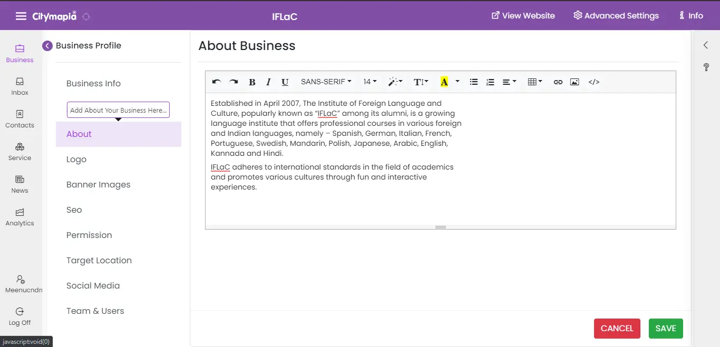Open the News section in the sidebar
Image resolution: width=720 pixels, height=347 pixels.
(20, 184)
